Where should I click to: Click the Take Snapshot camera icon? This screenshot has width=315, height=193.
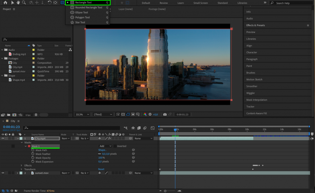[165, 114]
